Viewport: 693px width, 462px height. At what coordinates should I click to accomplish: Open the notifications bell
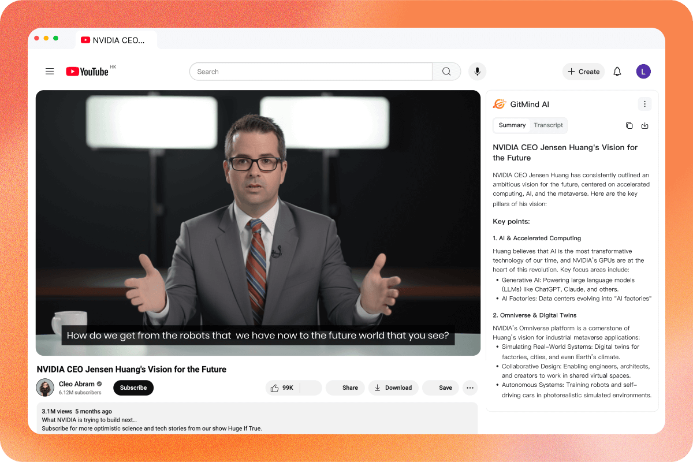point(617,72)
